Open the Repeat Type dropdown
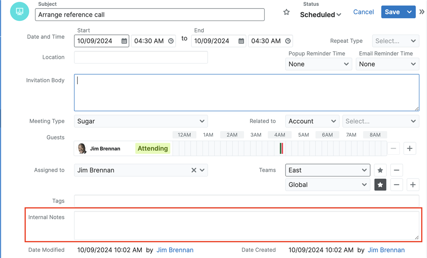The image size is (427, 258). (395, 41)
